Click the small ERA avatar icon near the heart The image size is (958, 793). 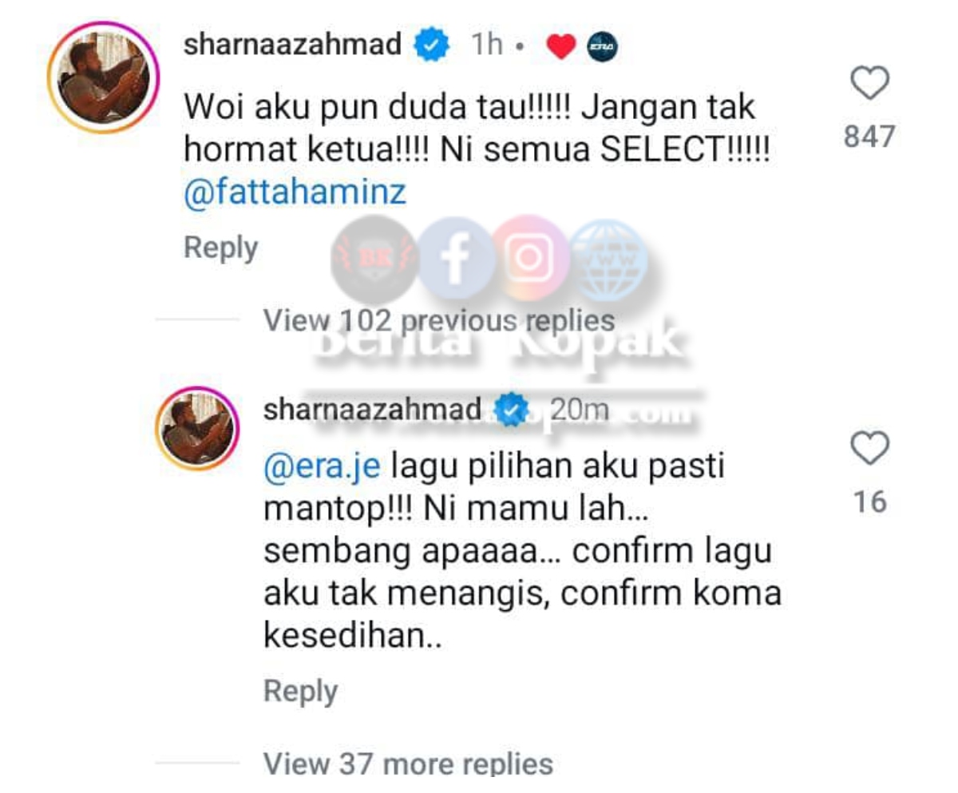point(602,48)
